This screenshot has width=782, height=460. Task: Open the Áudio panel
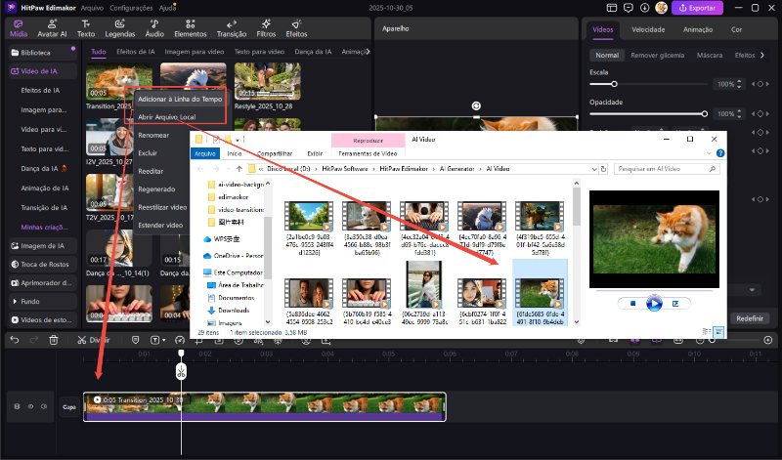pos(154,29)
